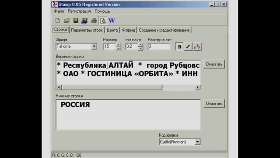The image size is (280, 158).
Task: Click the Save As toolbar icon
Action: [x=84, y=21]
